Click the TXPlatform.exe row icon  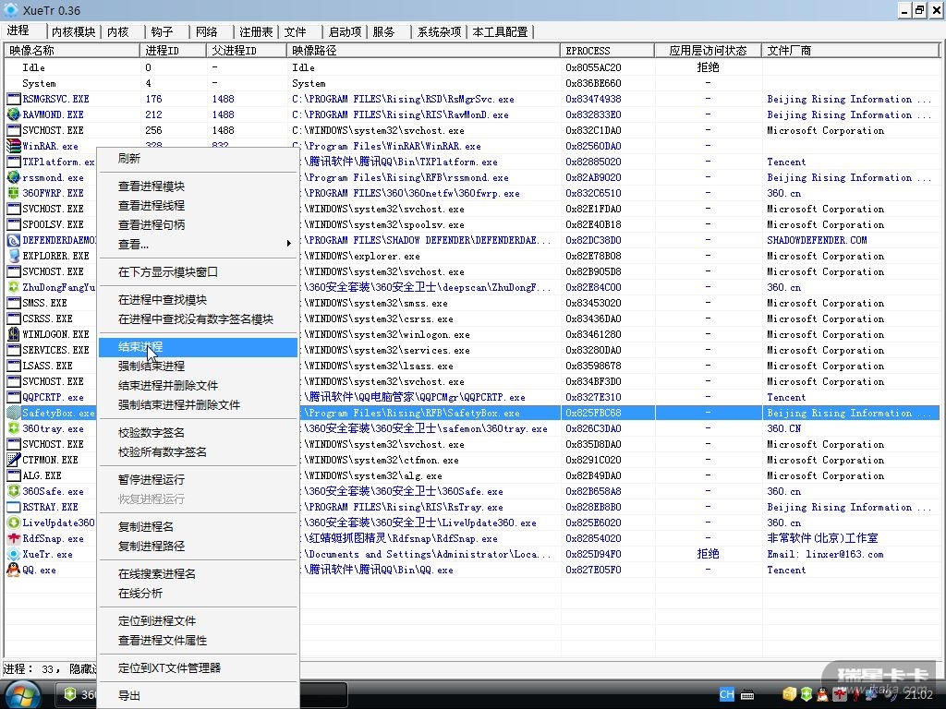pos(13,162)
